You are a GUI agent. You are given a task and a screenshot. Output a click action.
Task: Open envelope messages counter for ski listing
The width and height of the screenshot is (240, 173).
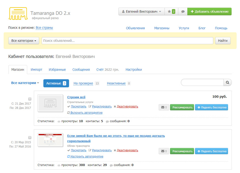click(x=164, y=151)
